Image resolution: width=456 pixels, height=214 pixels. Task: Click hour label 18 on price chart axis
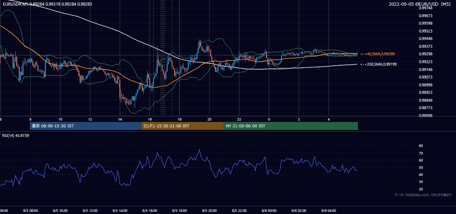click(179, 119)
